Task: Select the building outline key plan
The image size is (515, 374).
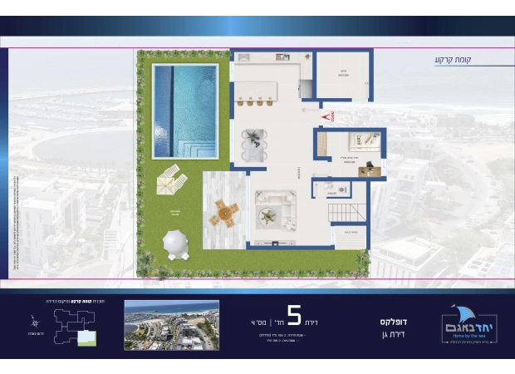Action: click(75, 327)
